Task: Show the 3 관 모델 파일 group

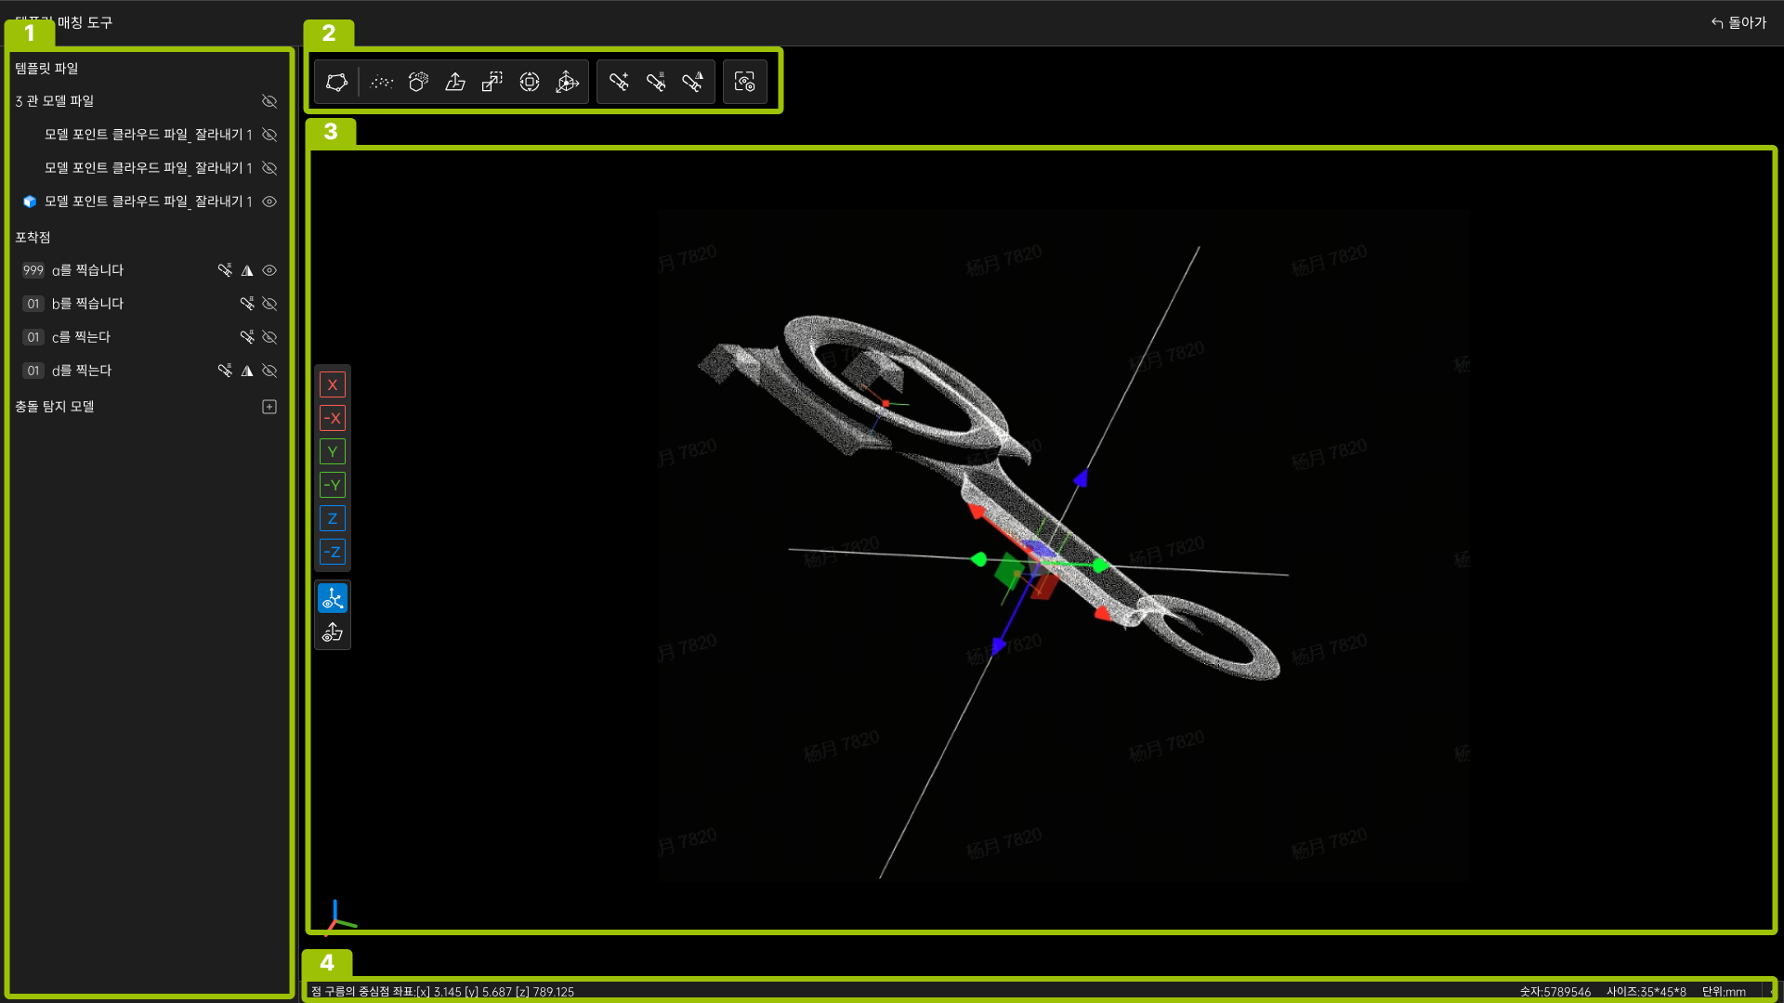Action: pos(269,101)
